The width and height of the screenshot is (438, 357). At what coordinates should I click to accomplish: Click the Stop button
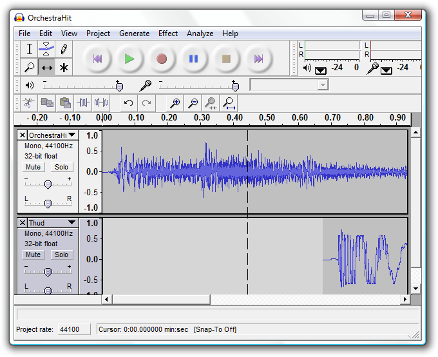pyautogui.click(x=226, y=59)
